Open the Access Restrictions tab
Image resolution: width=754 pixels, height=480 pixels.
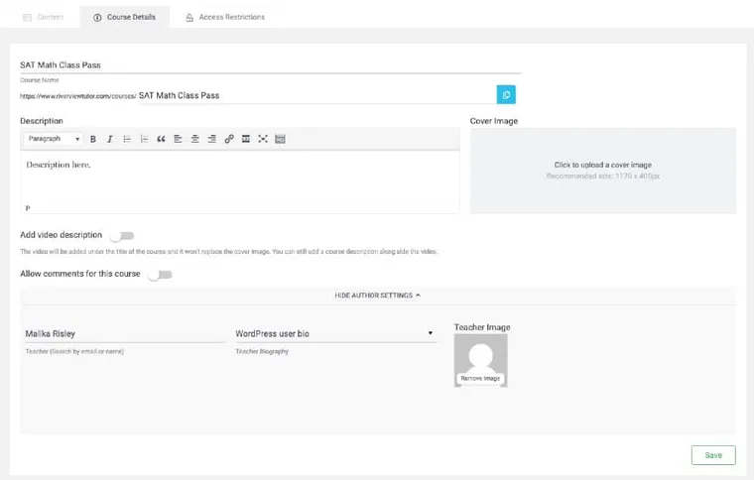225,17
